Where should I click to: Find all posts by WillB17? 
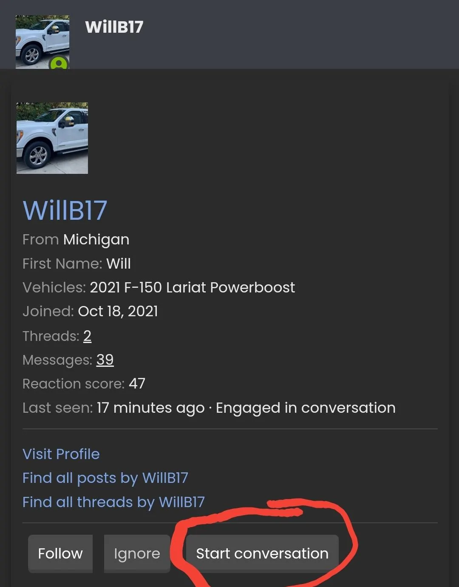(105, 478)
